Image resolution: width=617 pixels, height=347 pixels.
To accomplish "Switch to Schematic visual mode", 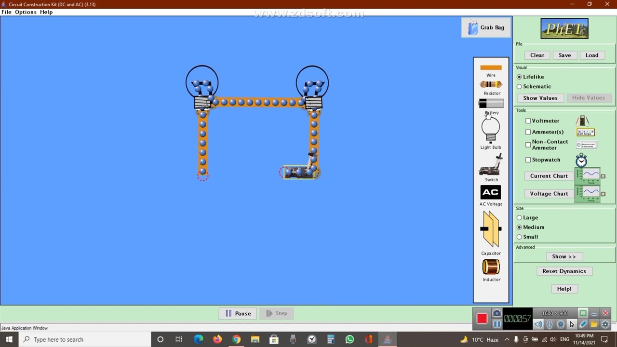I will point(520,87).
